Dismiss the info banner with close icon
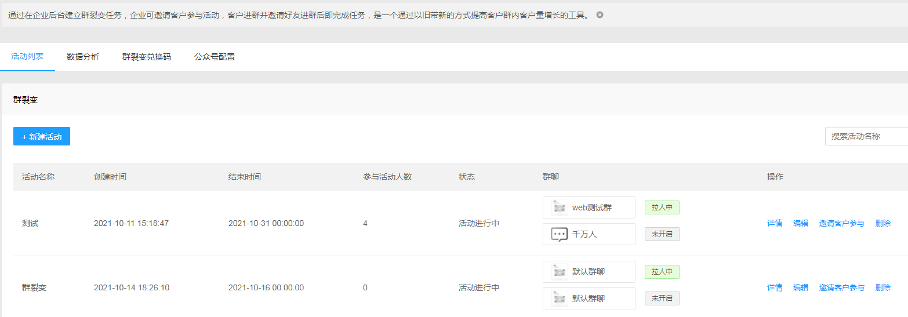 click(x=600, y=15)
